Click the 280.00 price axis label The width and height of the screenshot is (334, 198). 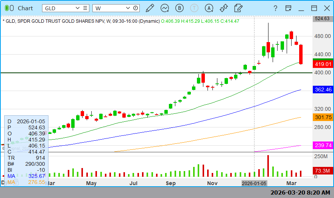click(x=323, y=127)
